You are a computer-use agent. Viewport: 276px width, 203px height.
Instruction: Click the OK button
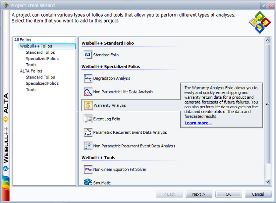[x=229, y=194]
